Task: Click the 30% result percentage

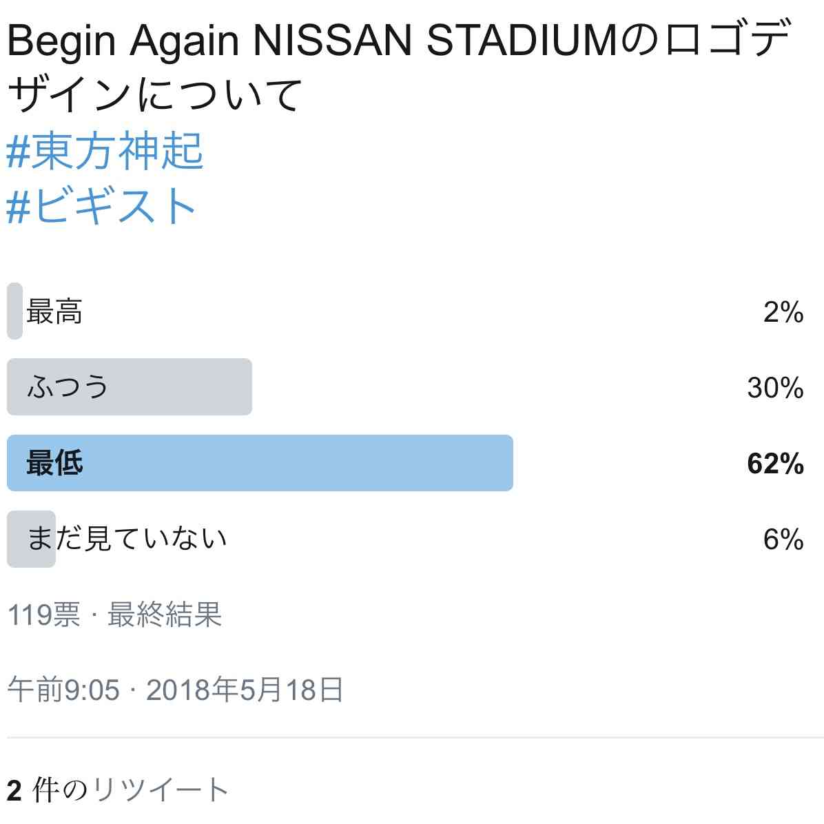Action: pos(775,387)
